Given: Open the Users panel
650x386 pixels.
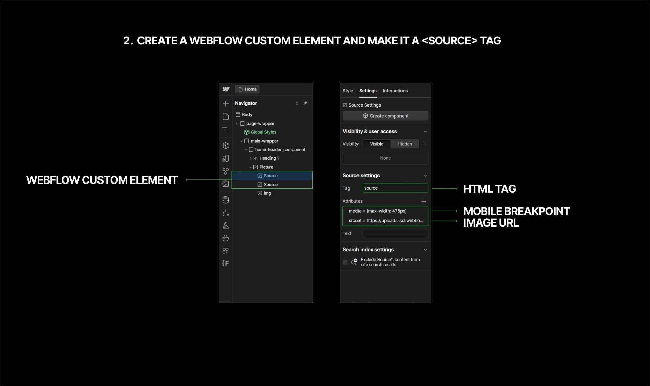Looking at the screenshot, I should tap(226, 226).
